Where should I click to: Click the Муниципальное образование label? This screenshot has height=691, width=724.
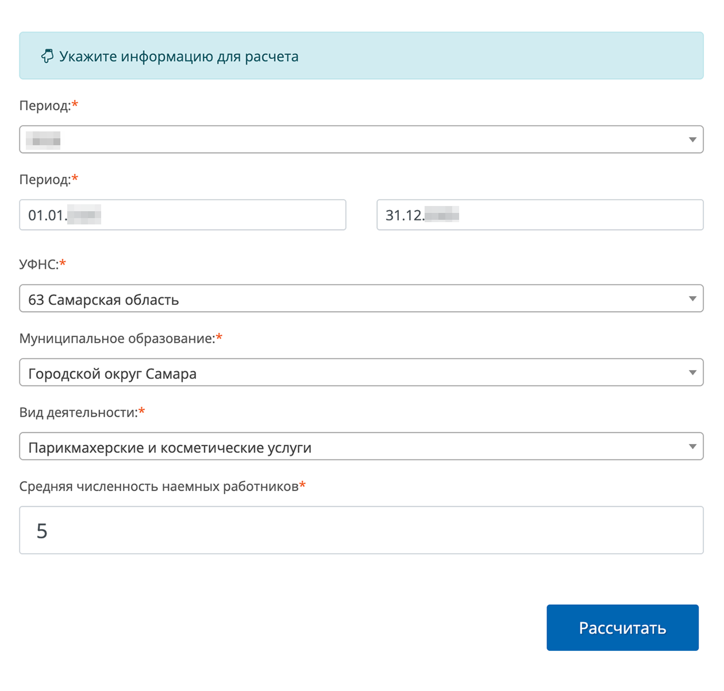click(x=118, y=337)
